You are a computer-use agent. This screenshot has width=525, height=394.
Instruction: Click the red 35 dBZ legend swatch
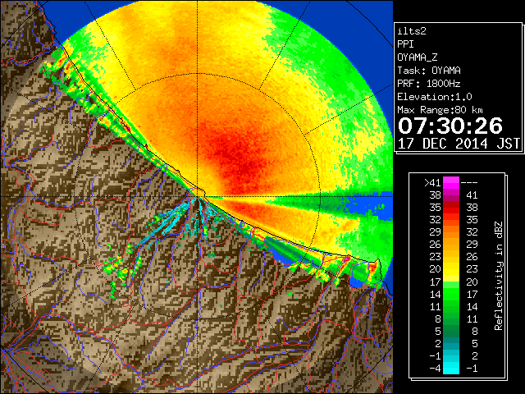click(451, 208)
